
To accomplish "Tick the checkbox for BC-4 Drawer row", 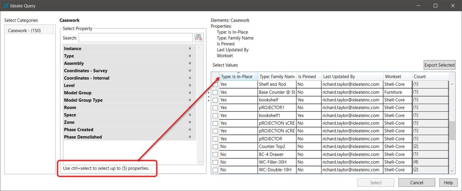I will point(215,154).
